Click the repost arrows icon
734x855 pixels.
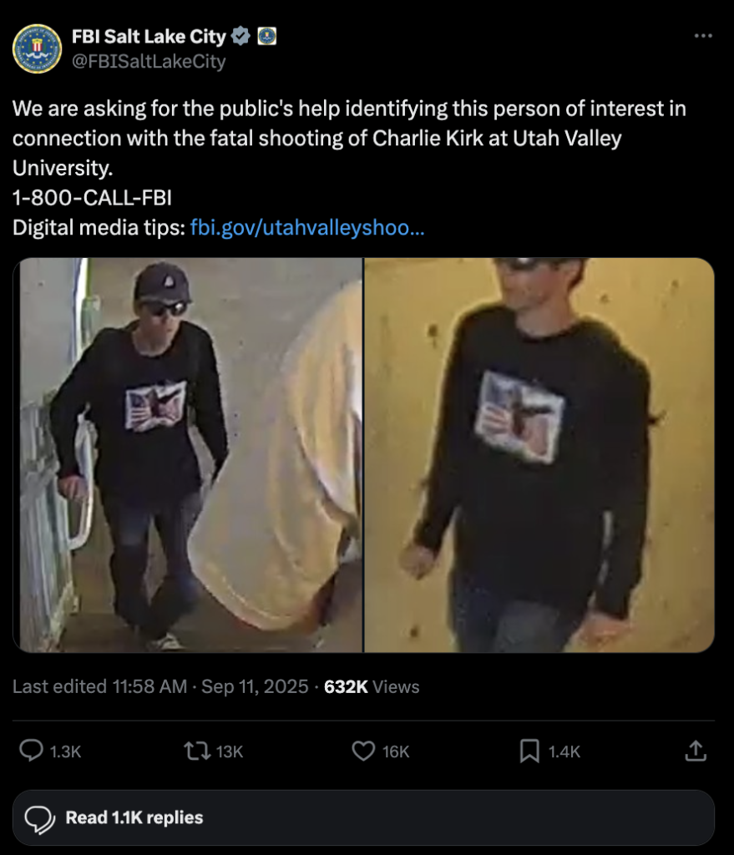(197, 751)
